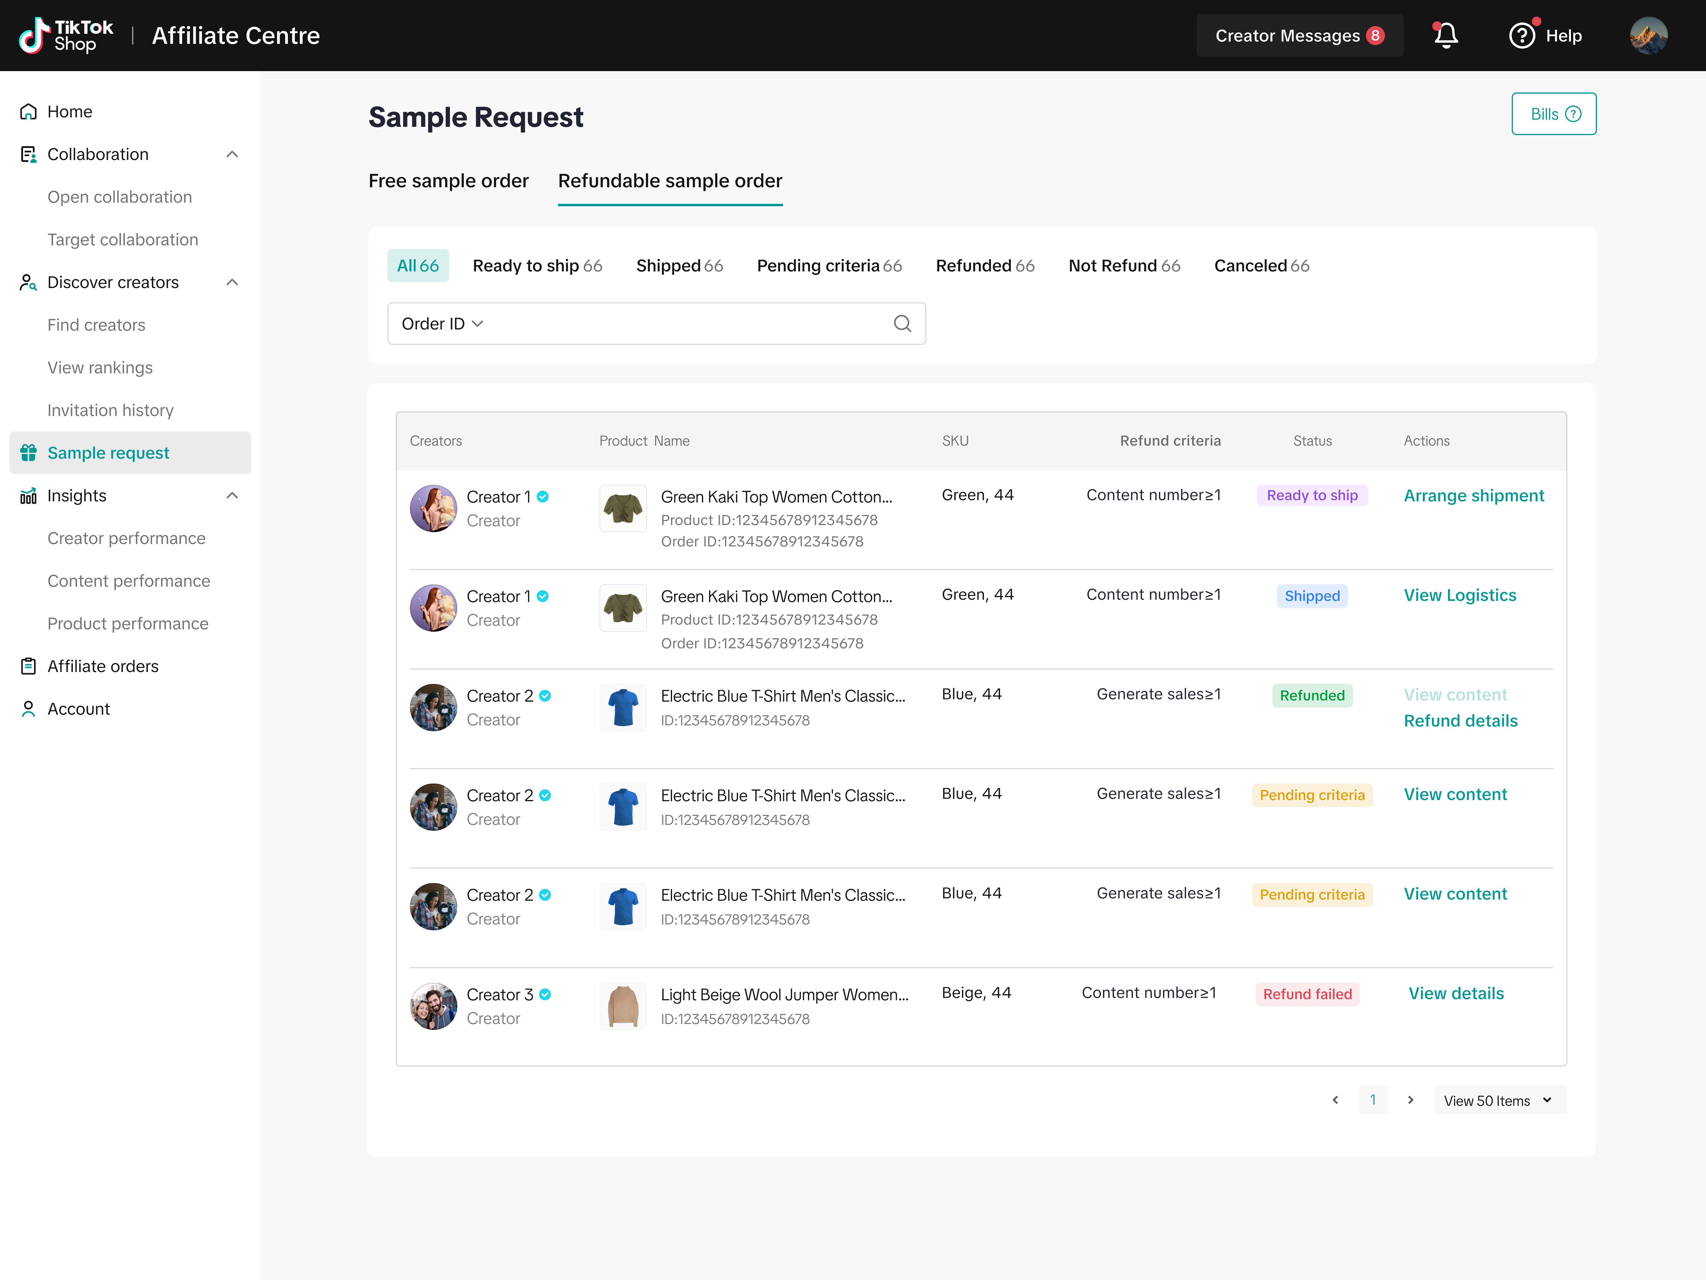Open the Order ID search type dropdown
Image resolution: width=1706 pixels, height=1280 pixels.
coord(443,324)
